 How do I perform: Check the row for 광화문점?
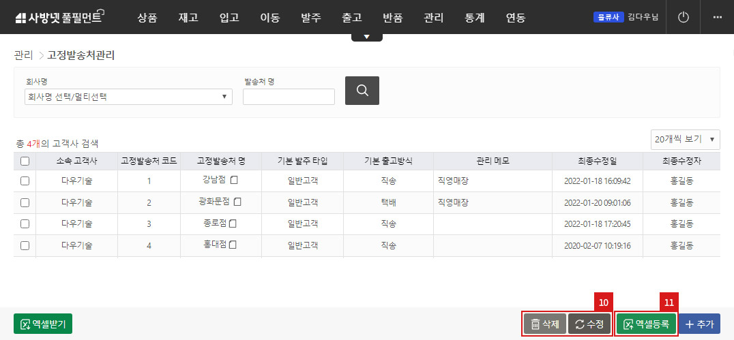click(25, 202)
